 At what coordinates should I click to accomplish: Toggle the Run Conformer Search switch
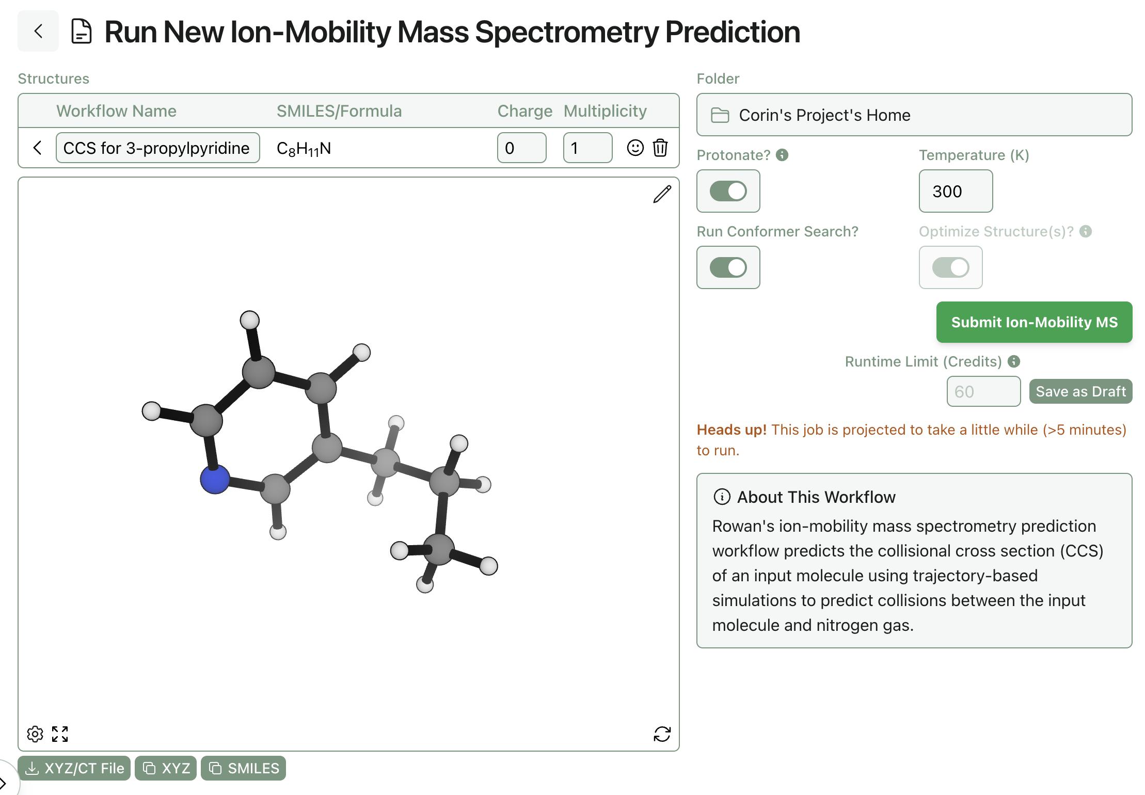coord(728,267)
